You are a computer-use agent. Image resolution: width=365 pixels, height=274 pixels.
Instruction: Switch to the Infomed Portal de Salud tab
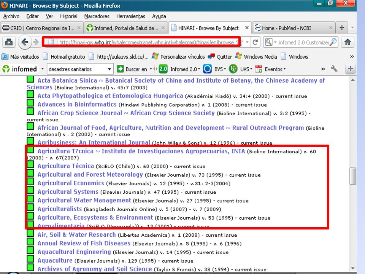[126, 28]
